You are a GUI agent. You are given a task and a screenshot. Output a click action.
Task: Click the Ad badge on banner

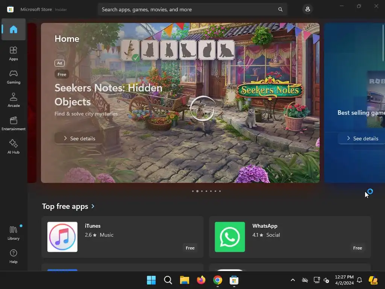[x=59, y=63]
